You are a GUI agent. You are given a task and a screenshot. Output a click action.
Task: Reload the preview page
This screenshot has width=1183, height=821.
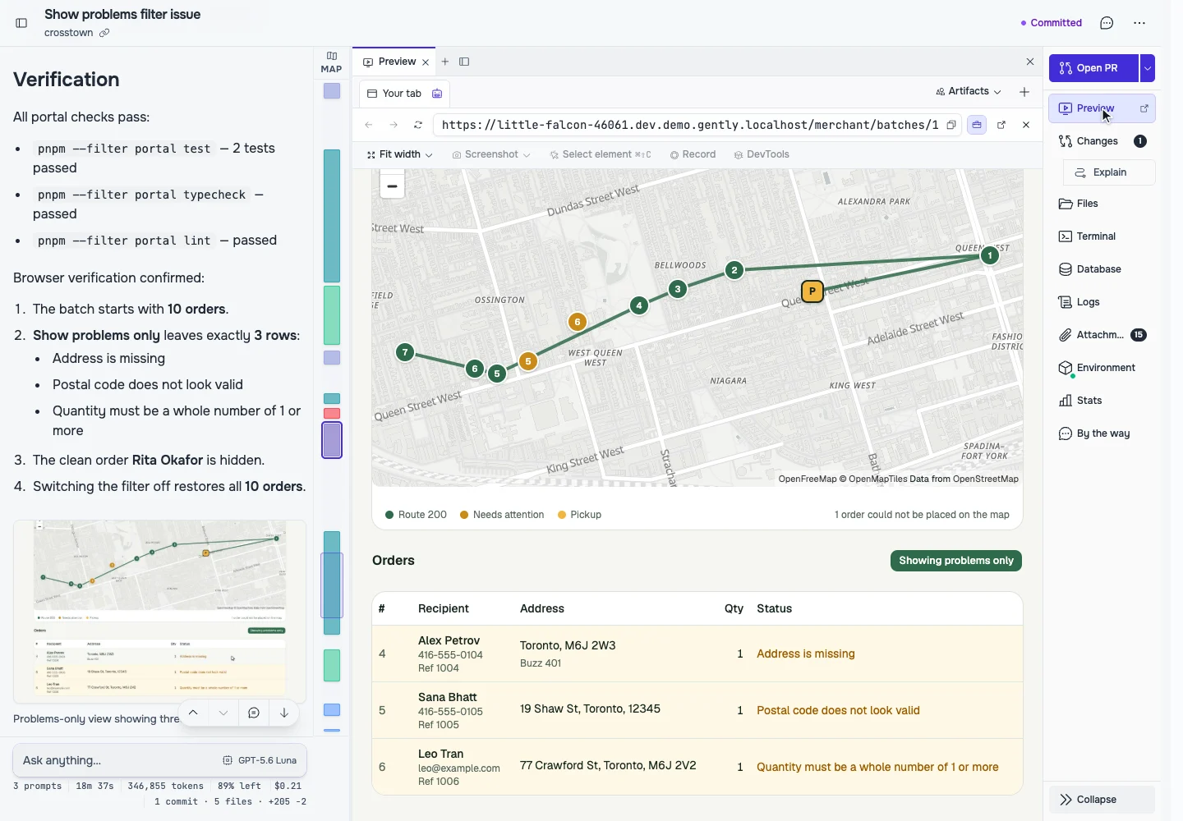pyautogui.click(x=418, y=125)
